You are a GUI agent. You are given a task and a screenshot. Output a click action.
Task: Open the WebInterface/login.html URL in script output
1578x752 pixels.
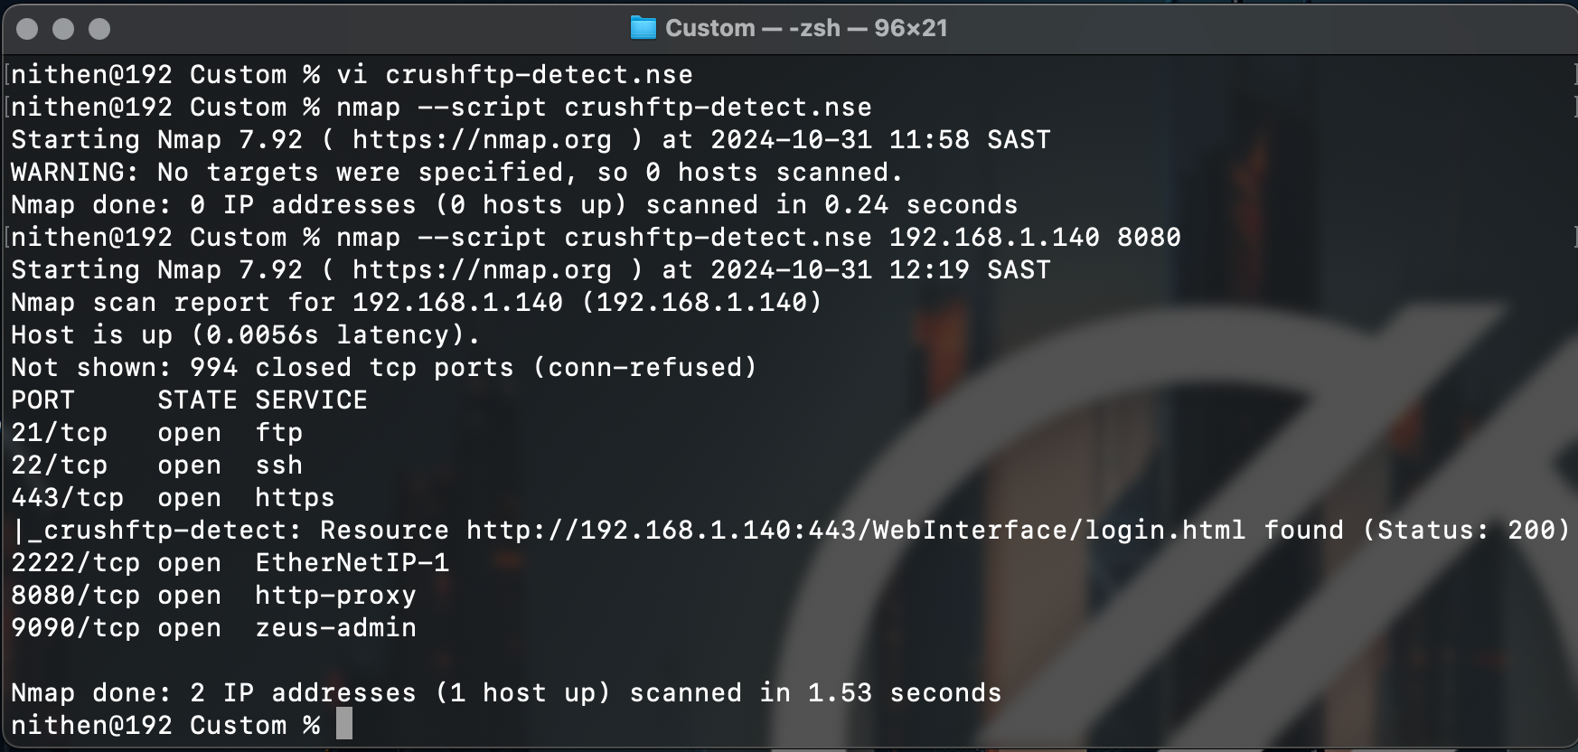855,531
